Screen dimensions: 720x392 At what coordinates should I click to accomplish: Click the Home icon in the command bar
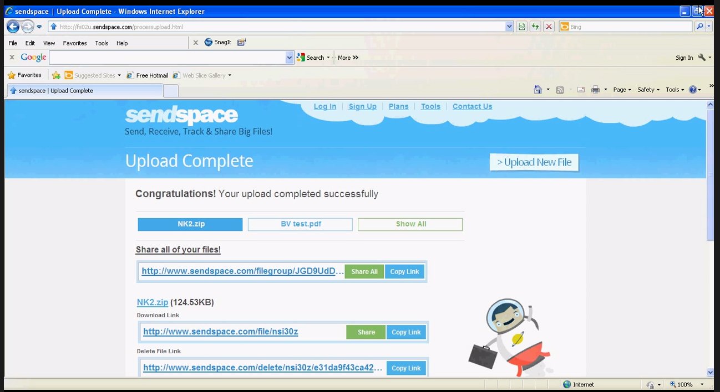[x=537, y=89]
